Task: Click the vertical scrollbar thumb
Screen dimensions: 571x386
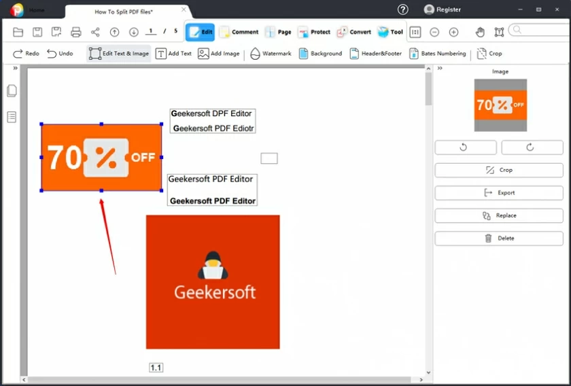Action: (x=428, y=89)
